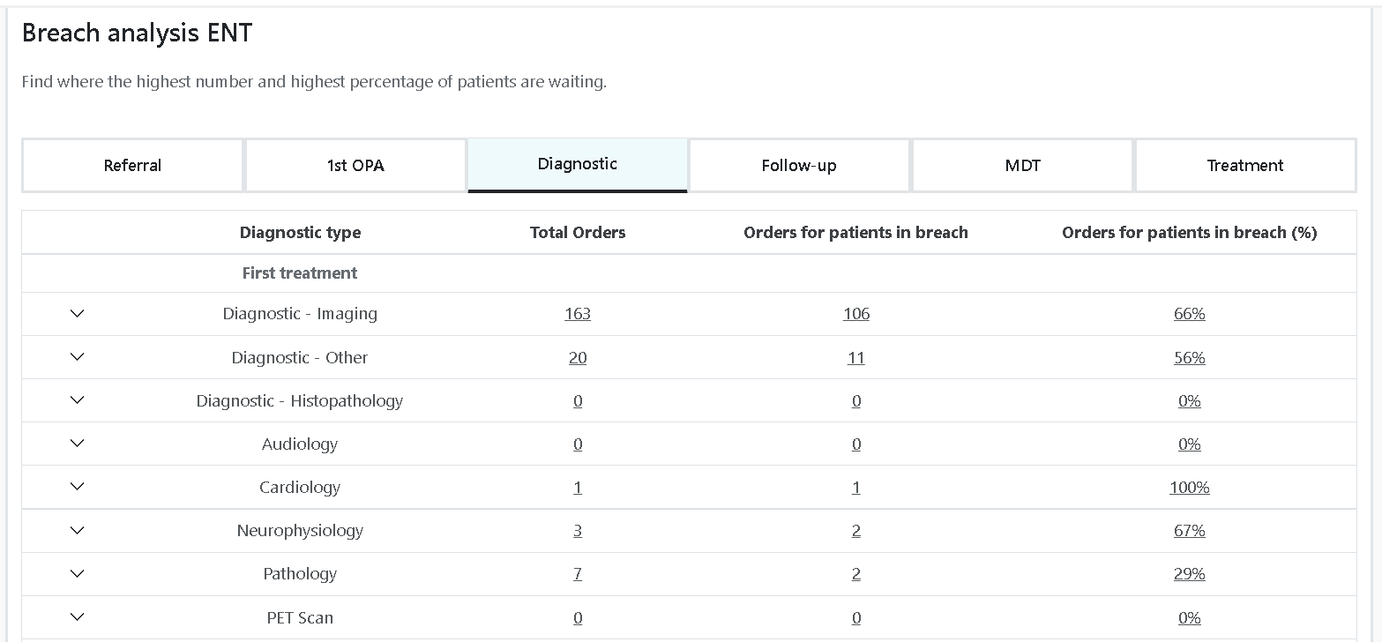Open Cardiology 100% breach percentage link

(x=1189, y=488)
